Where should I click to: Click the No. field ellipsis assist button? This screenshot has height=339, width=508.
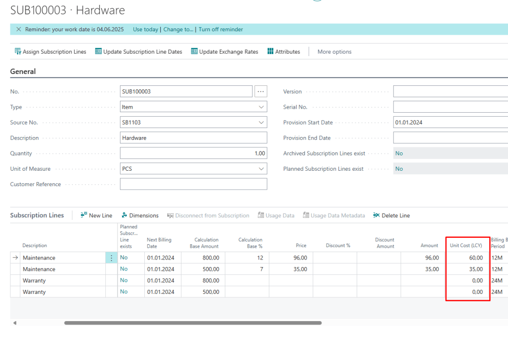pyautogui.click(x=261, y=91)
